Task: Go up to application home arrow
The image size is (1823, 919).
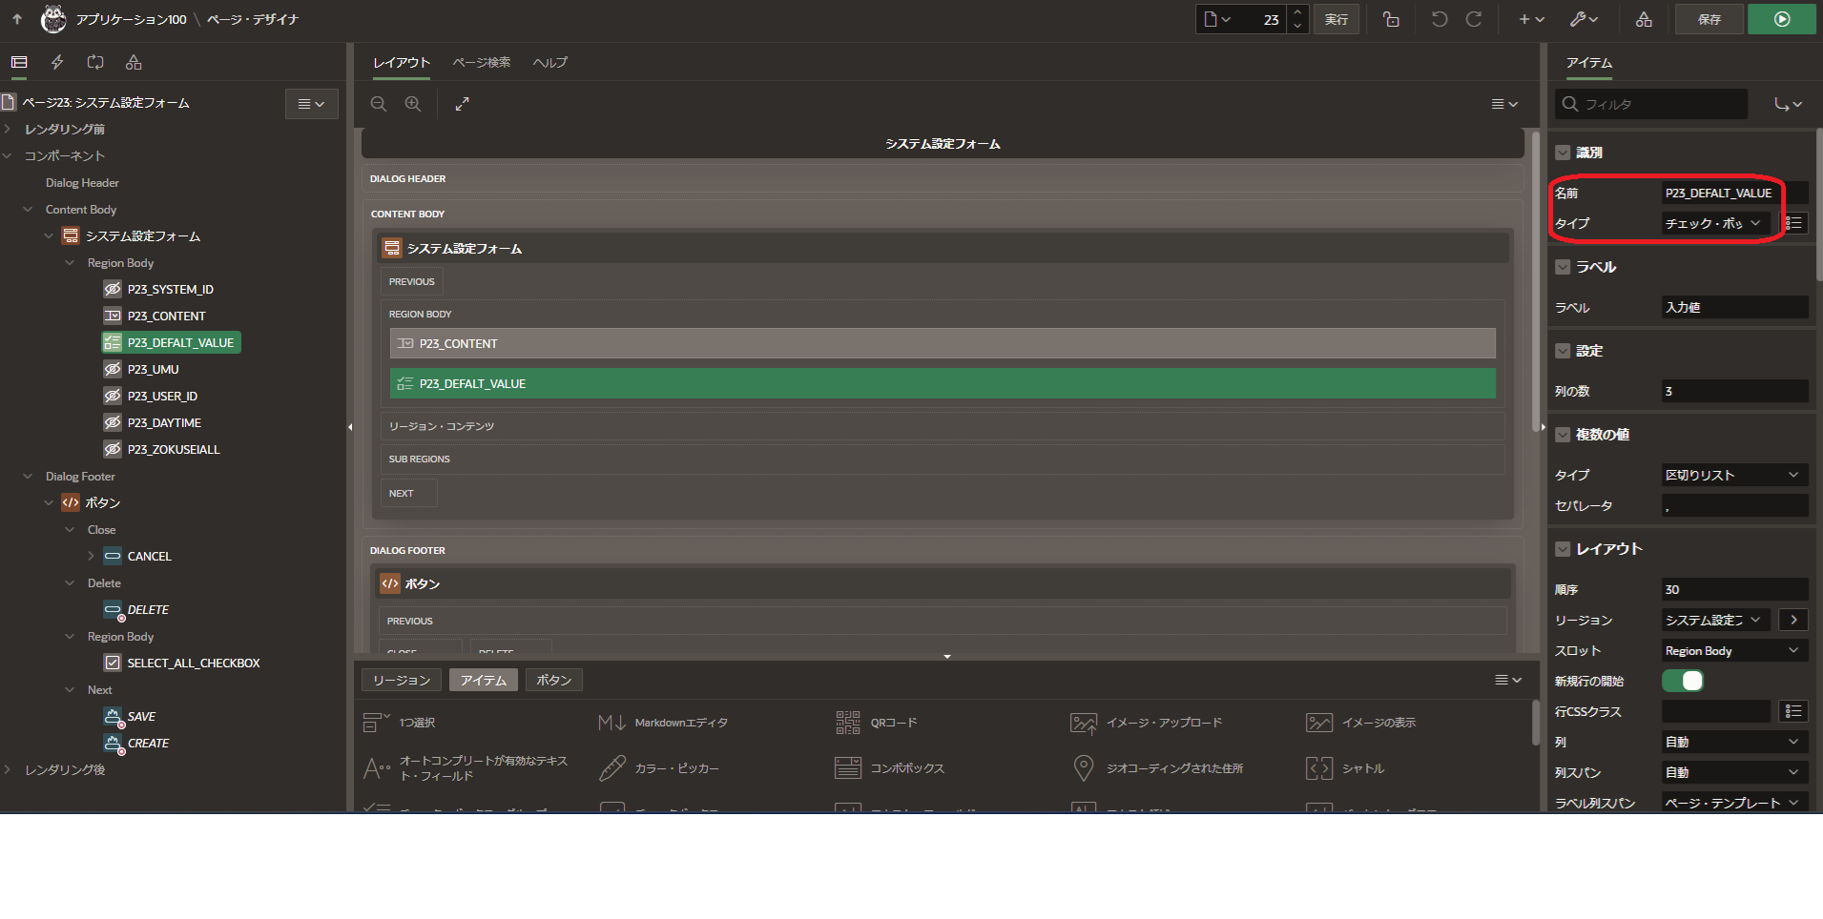Action: (x=17, y=19)
